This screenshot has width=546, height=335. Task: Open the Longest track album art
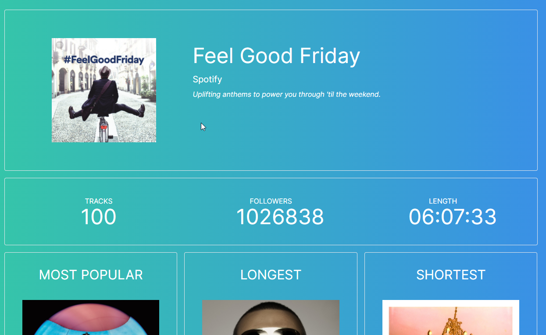[x=271, y=317]
